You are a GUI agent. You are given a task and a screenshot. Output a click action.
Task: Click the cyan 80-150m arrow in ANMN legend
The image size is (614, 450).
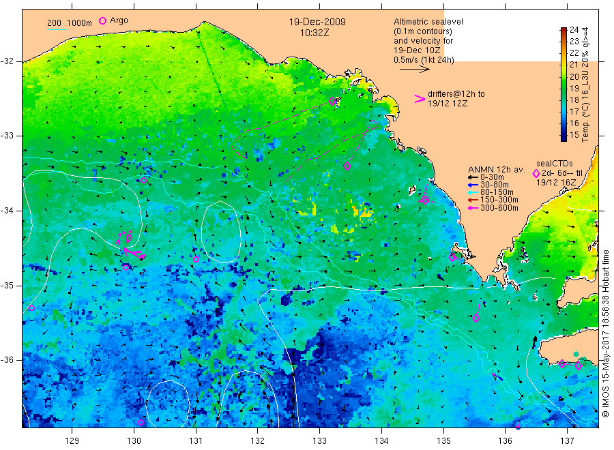point(473,192)
